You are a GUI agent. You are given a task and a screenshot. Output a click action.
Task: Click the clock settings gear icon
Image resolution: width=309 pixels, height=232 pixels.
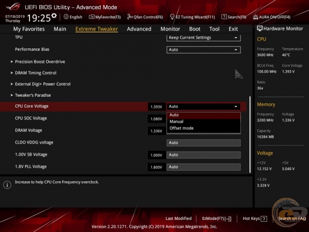pos(54,16)
